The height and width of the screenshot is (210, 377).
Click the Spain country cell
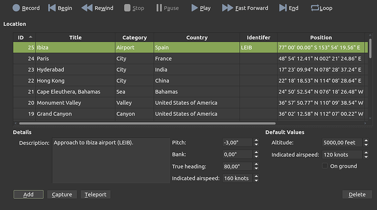click(197, 48)
